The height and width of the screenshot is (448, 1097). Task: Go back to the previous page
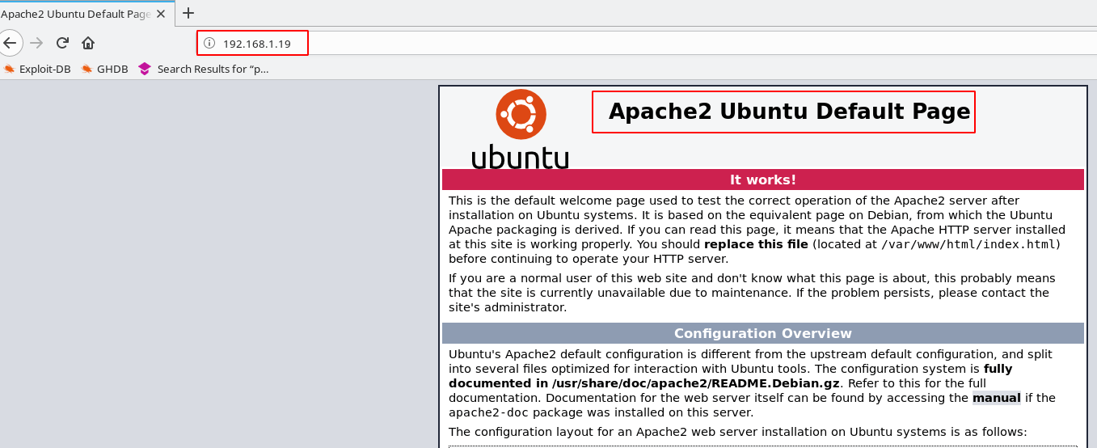(10, 43)
